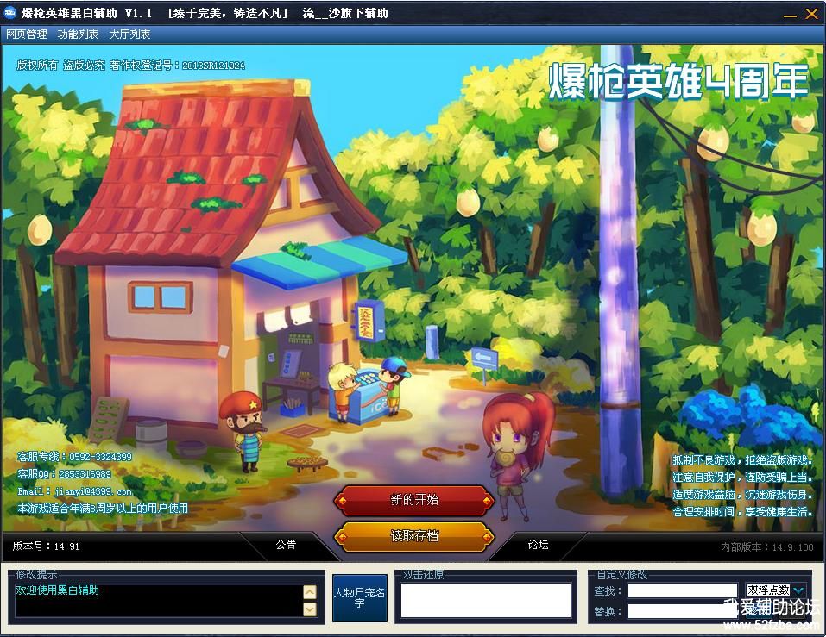Click the 客服QQ number text
This screenshot has width=826, height=637.
[x=64, y=474]
